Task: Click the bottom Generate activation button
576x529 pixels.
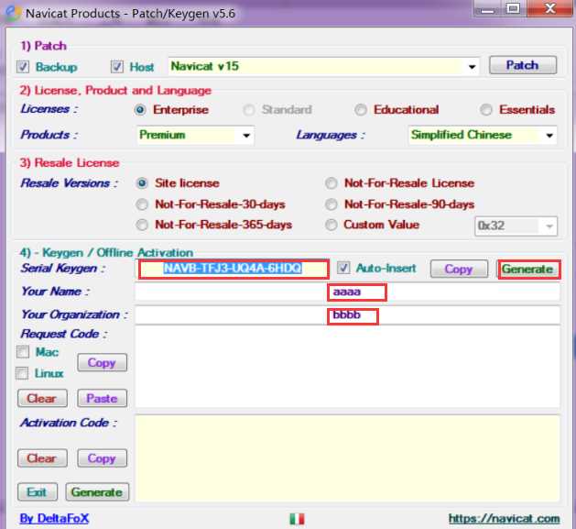Action: click(97, 492)
